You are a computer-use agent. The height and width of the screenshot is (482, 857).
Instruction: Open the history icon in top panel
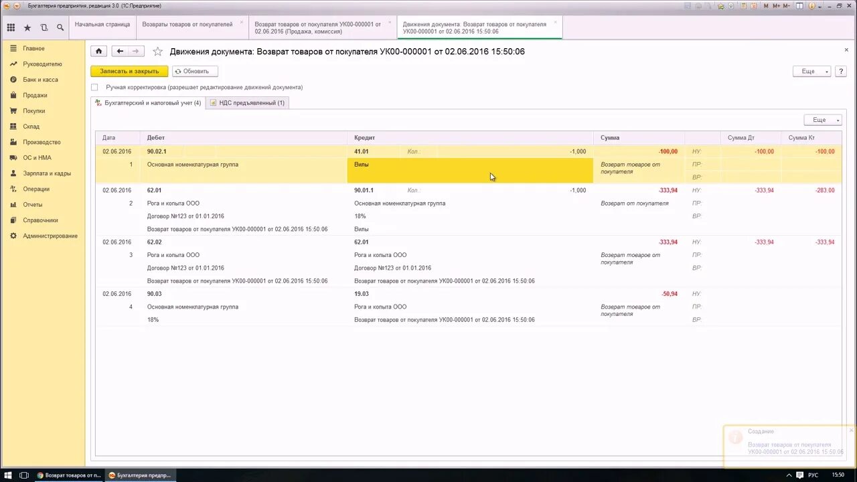pos(44,27)
